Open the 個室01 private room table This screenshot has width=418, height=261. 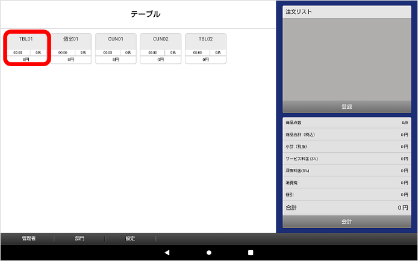[x=70, y=48]
